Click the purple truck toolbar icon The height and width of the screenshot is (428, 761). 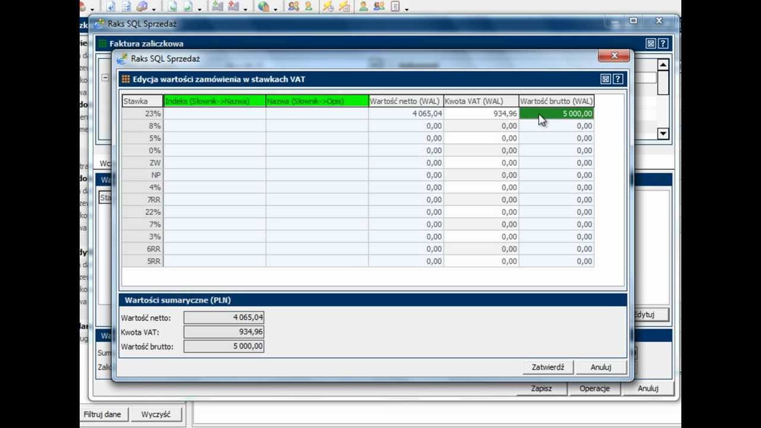[142, 7]
